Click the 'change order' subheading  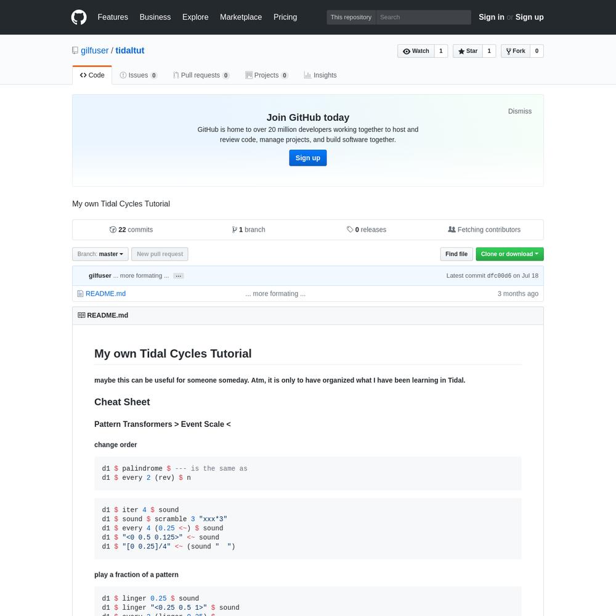pyautogui.click(x=116, y=445)
